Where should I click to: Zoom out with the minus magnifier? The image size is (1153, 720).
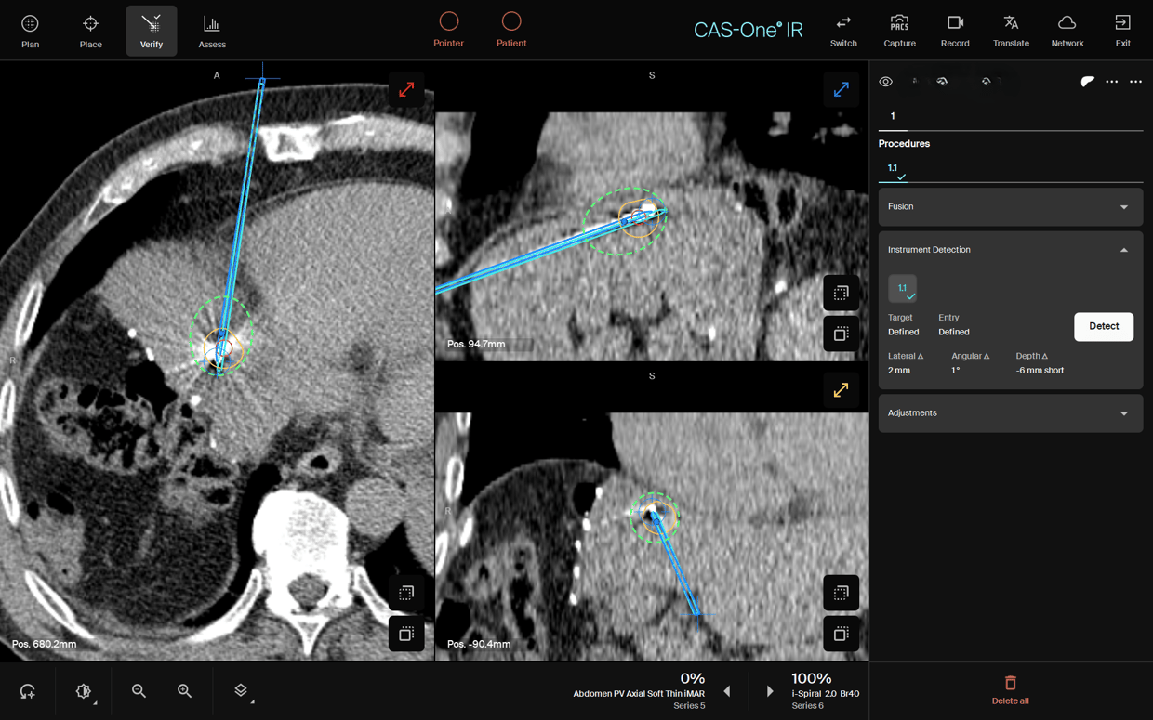(x=139, y=690)
